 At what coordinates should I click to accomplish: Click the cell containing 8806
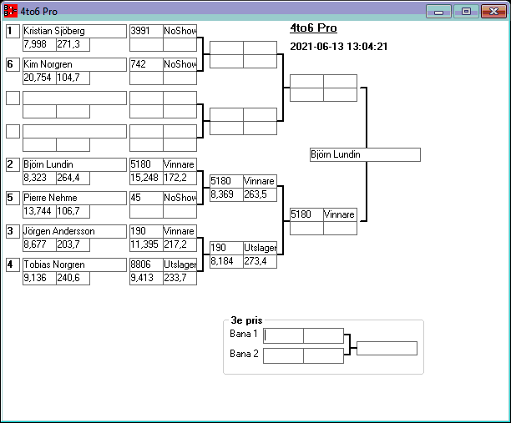[145, 264]
